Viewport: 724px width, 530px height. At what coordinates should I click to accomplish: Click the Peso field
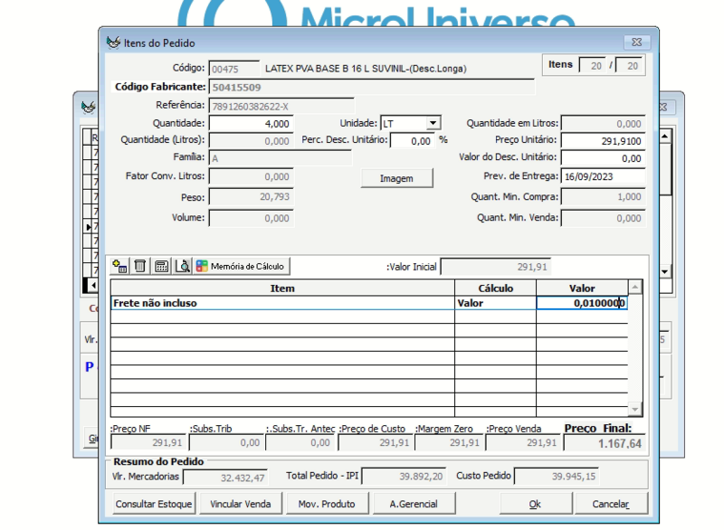click(x=251, y=197)
